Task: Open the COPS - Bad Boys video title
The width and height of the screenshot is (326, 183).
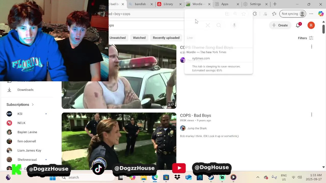Action: coord(196,115)
